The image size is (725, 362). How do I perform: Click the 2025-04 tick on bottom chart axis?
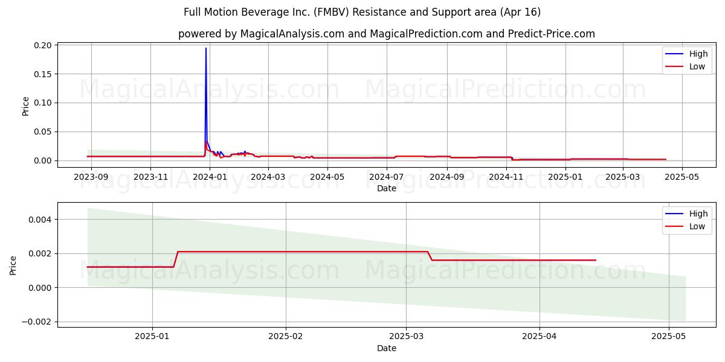[x=539, y=337]
